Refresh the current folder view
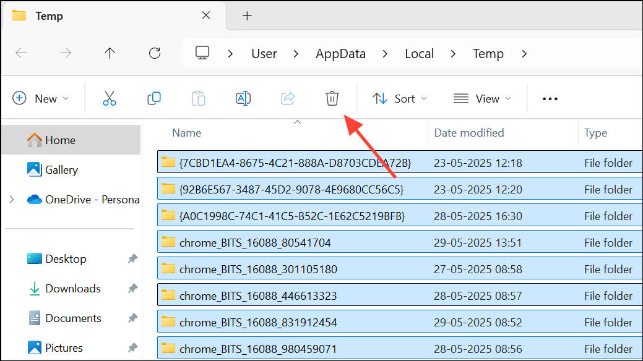 pyautogui.click(x=155, y=54)
